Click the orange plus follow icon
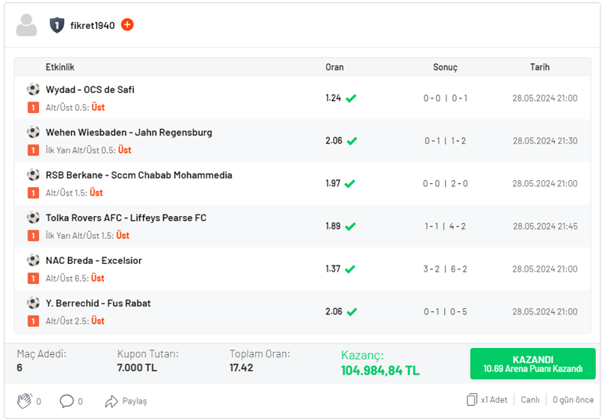602x419 pixels. click(127, 25)
